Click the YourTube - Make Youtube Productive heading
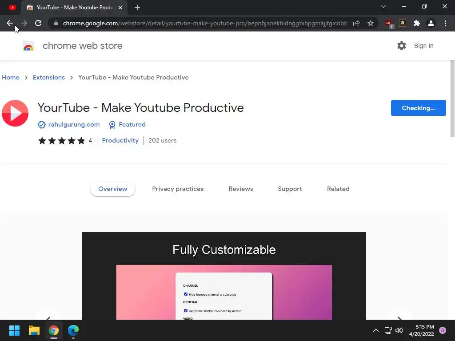Viewport: 455px width, 341px height. 140,108
